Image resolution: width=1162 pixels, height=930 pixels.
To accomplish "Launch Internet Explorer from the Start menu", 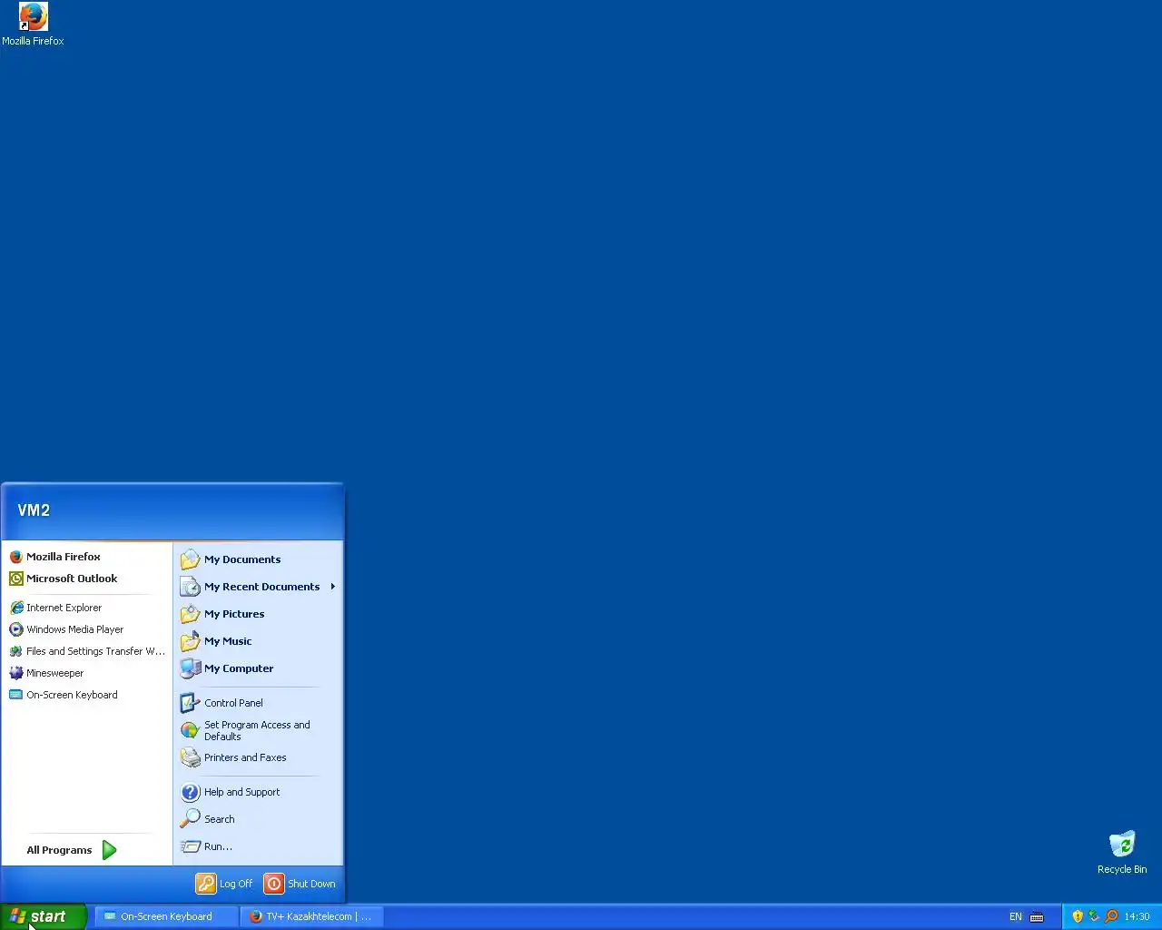I will [x=87, y=608].
